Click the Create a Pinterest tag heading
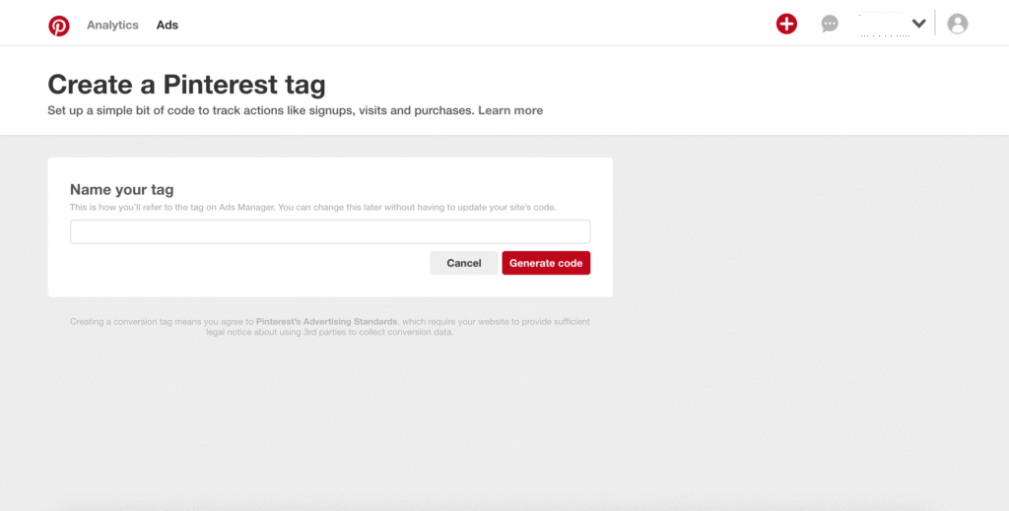1009x511 pixels. point(186,85)
